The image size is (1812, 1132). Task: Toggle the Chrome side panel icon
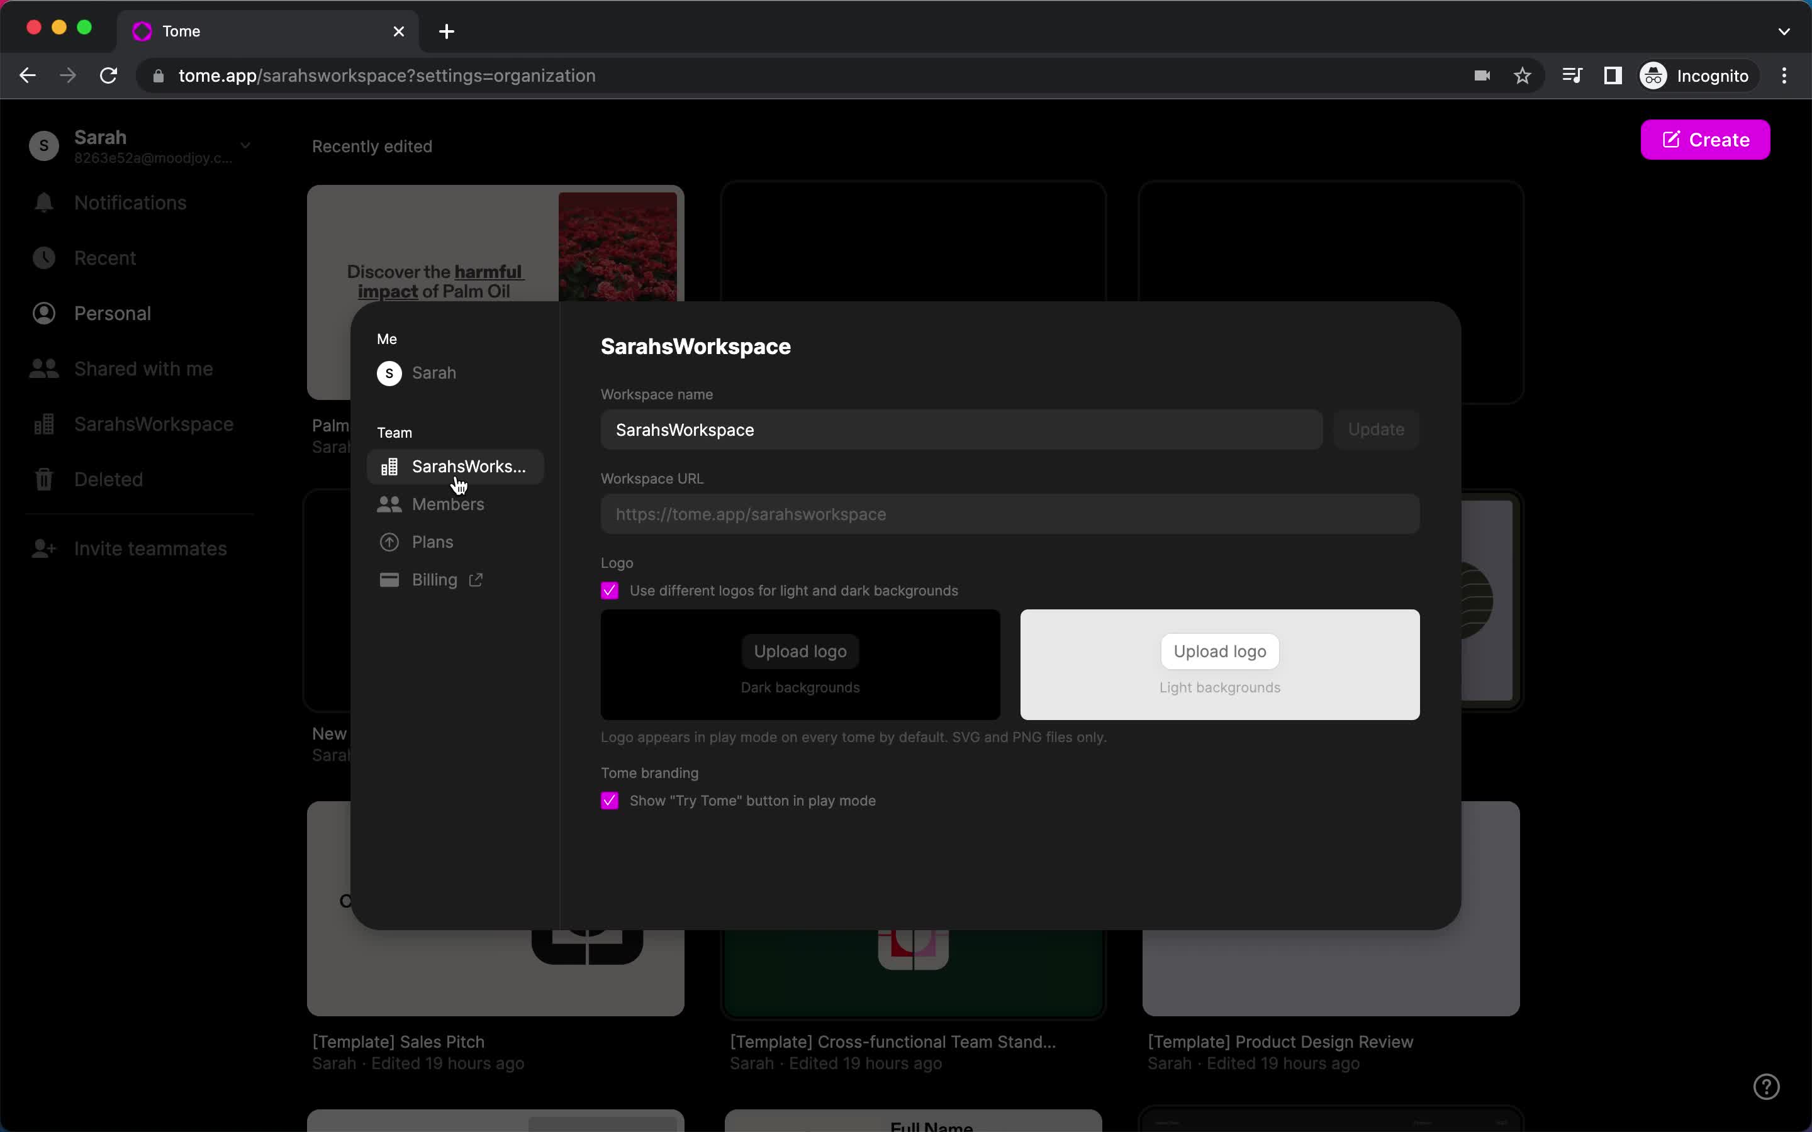pyautogui.click(x=1613, y=75)
